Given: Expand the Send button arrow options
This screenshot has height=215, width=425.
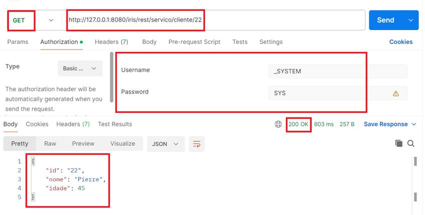Looking at the screenshot, I should point(411,20).
